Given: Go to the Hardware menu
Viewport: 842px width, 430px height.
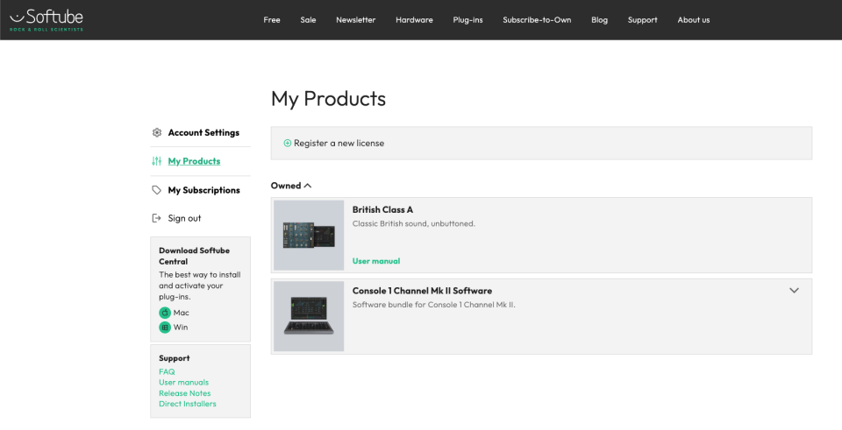Looking at the screenshot, I should [414, 20].
